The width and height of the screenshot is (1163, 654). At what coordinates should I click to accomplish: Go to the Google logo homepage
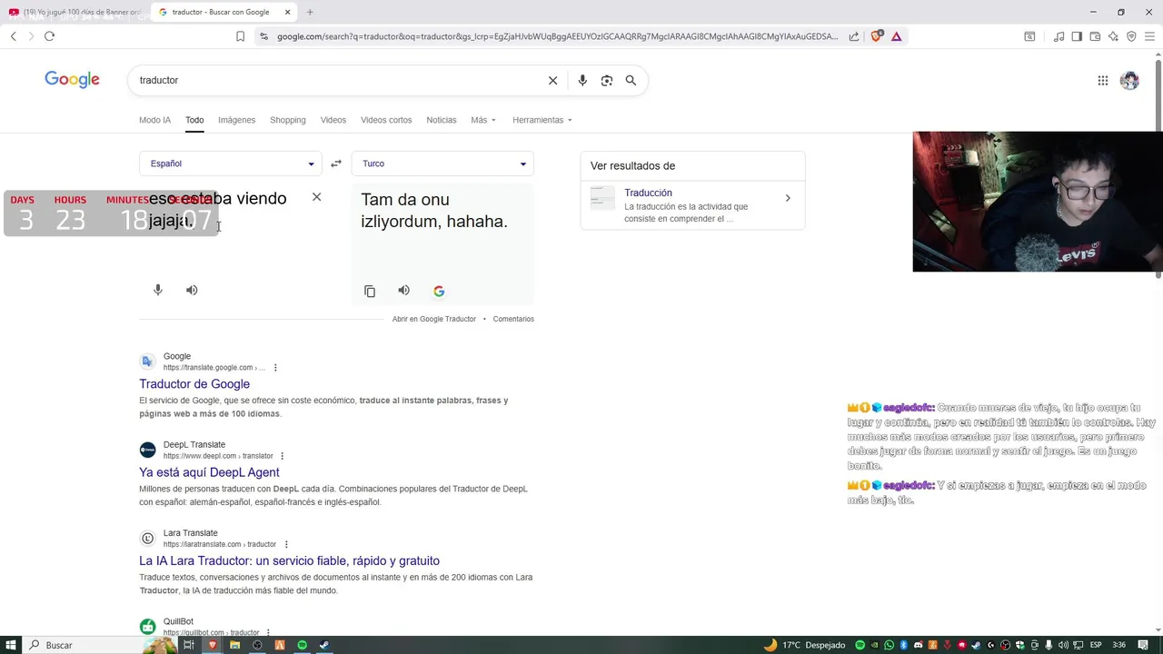coord(72,80)
